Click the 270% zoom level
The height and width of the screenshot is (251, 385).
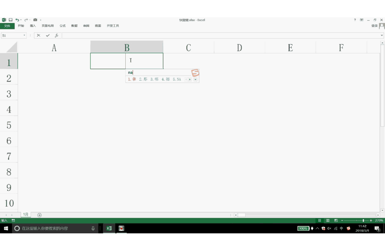[379, 220]
